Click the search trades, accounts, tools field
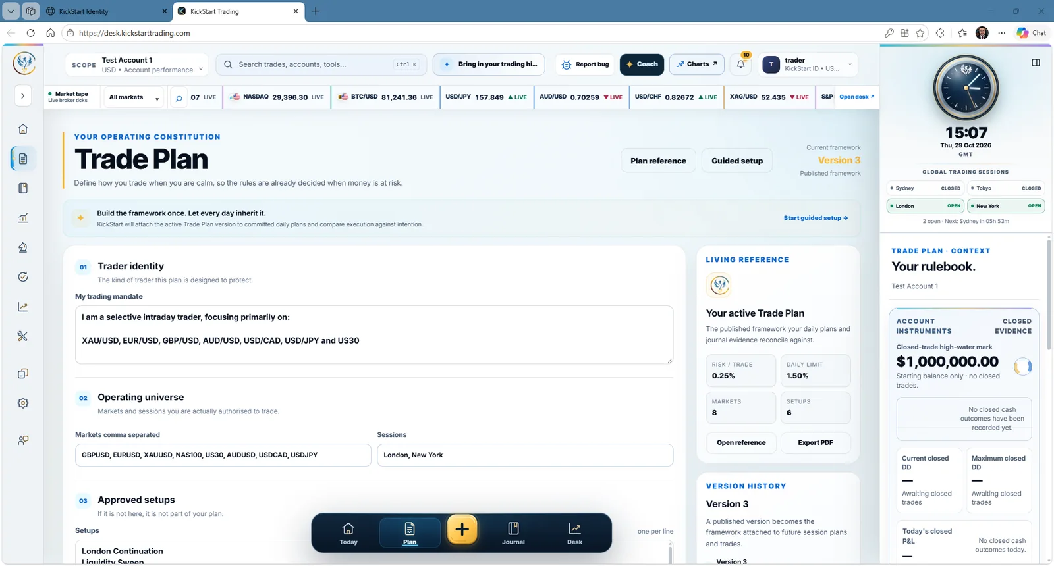Viewport: 1054px width, 566px height. point(321,64)
